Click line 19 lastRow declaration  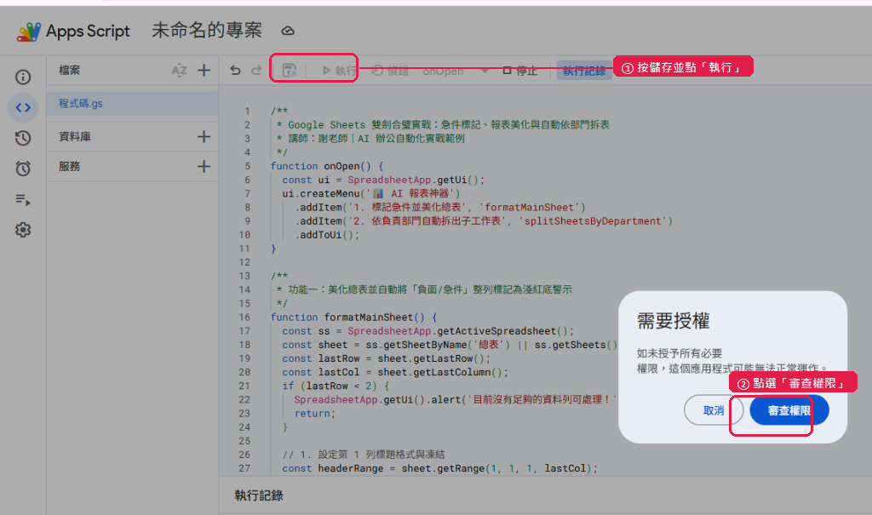click(386, 358)
